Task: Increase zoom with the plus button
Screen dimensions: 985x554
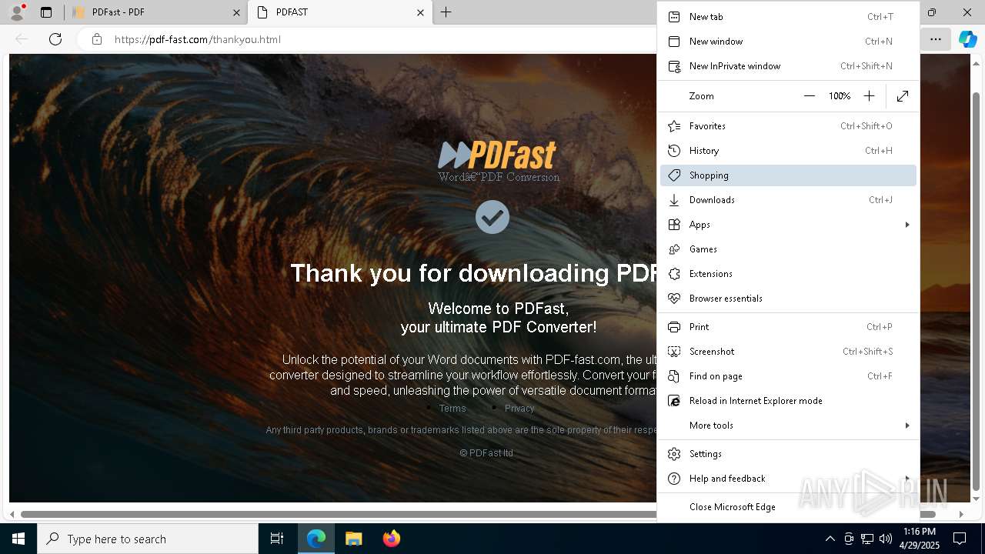Action: 869,96
